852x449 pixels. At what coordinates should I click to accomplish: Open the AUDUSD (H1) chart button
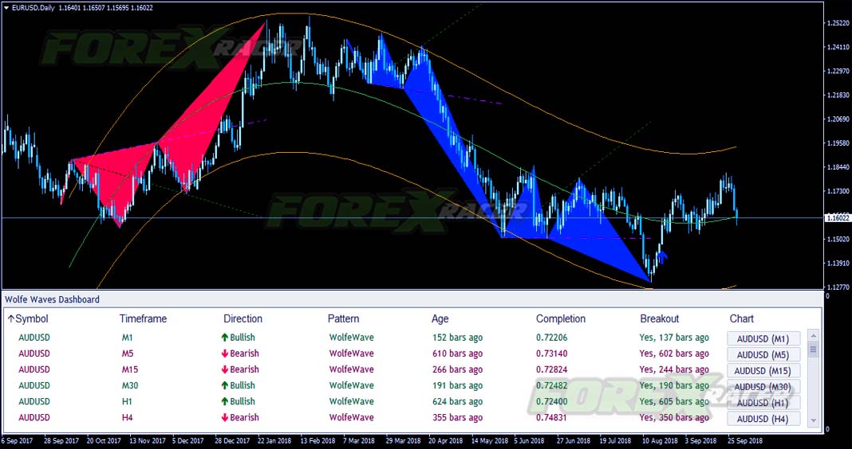click(x=763, y=403)
